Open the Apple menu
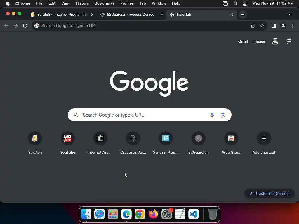Viewport: 299px width, 224px height. (8, 3)
